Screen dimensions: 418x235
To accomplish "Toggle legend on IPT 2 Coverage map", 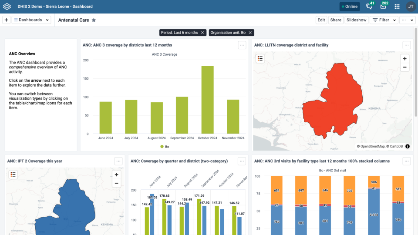I will pos(13,175).
